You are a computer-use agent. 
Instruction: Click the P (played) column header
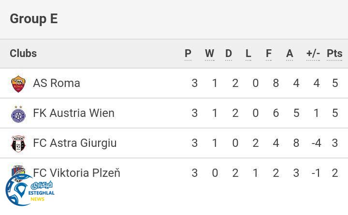[x=188, y=54]
